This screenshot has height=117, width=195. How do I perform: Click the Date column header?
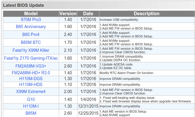click(x=88, y=13)
